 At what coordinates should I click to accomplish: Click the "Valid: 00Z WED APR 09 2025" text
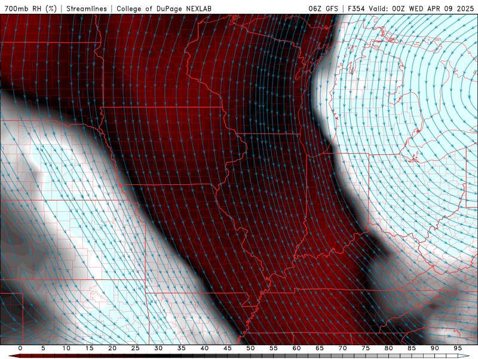421,8
